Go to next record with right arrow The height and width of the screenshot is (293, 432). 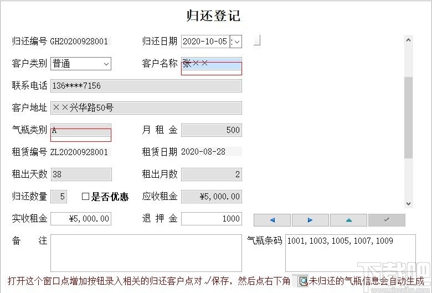coord(310,220)
